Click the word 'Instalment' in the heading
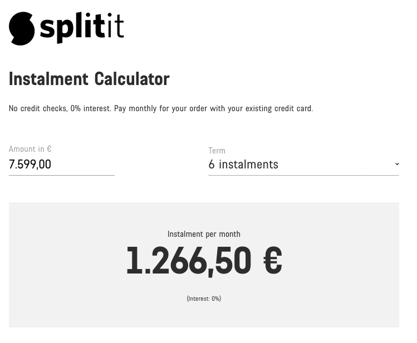Image resolution: width=417 pixels, height=343 pixels. point(49,79)
